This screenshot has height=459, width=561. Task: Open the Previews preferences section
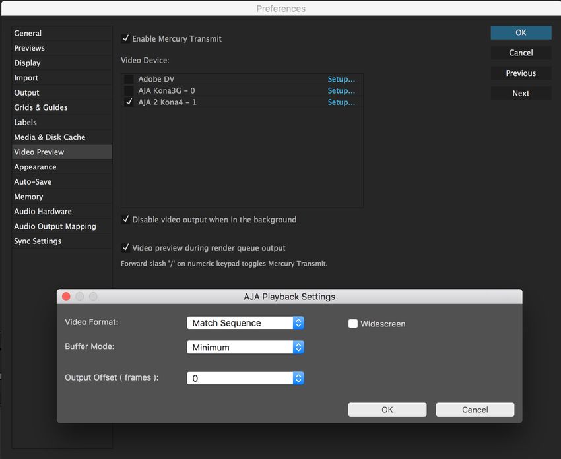pos(62,48)
